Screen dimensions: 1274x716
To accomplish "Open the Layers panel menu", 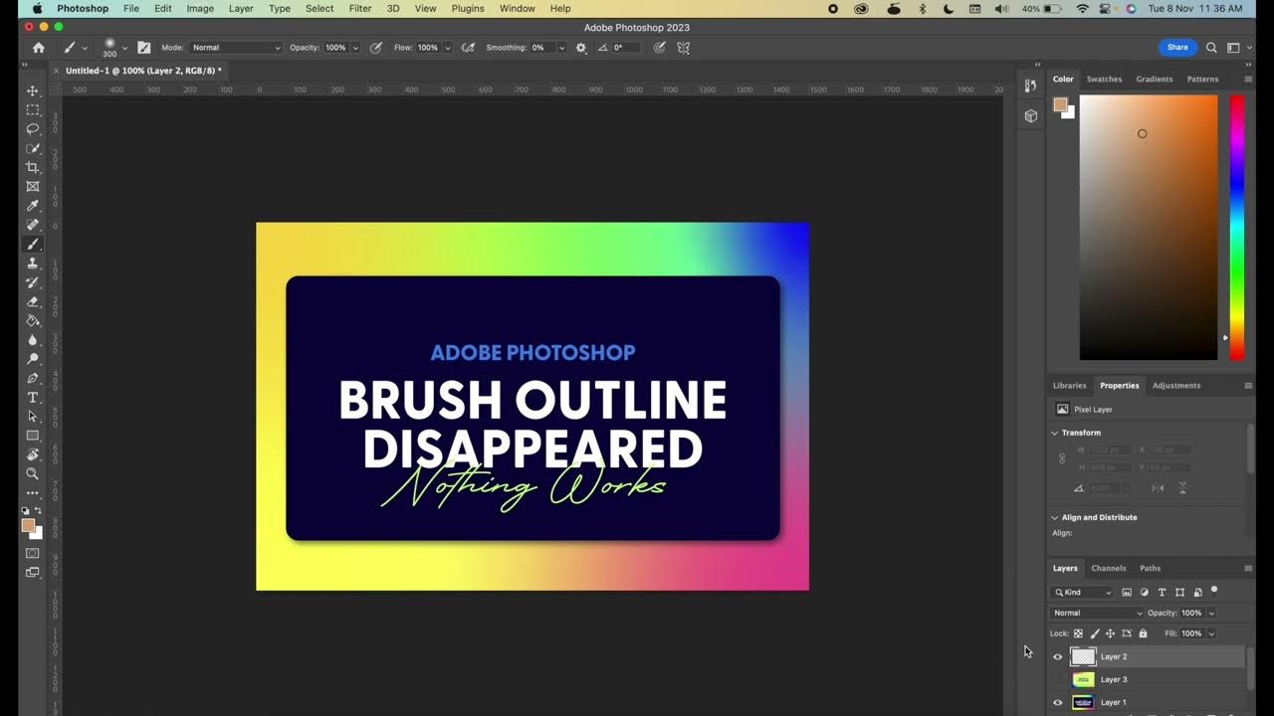I will click(x=1248, y=568).
